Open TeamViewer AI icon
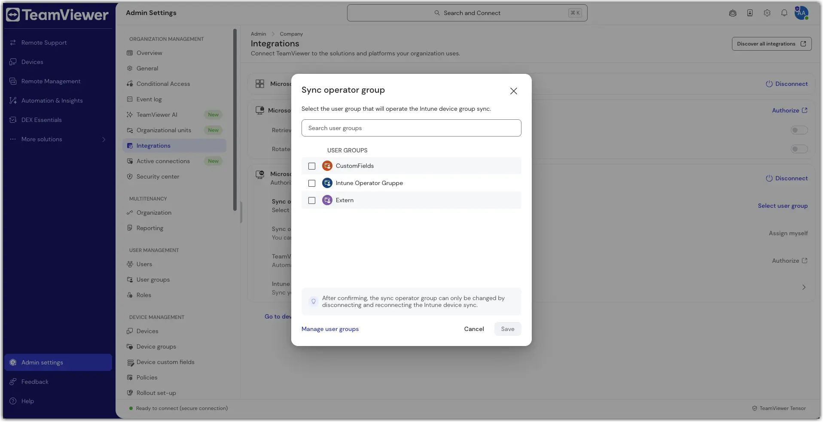Screen dimensions: 823x422 click(130, 115)
